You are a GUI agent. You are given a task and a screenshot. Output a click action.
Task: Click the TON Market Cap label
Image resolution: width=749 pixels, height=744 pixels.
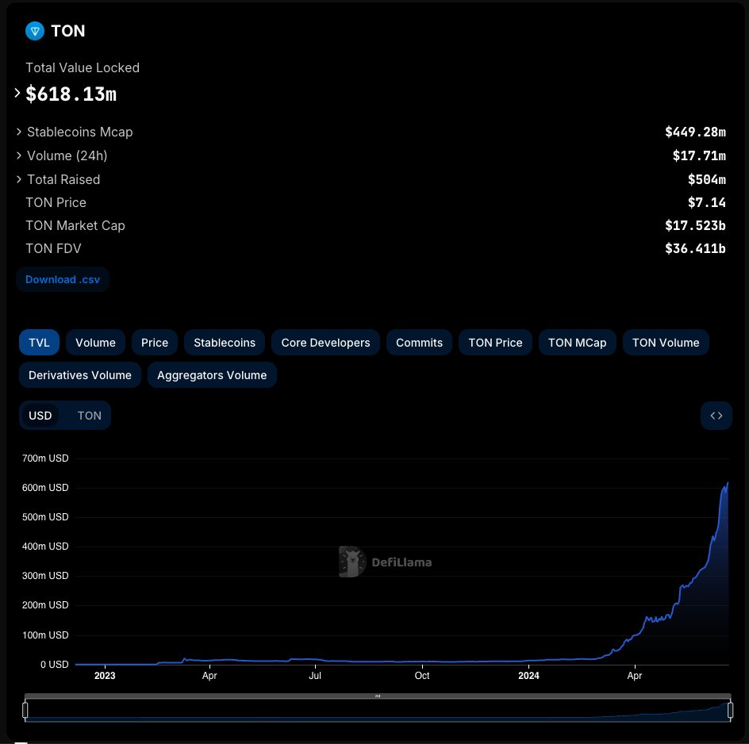(x=75, y=225)
